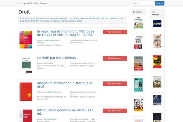Open the 'droit de l'urbanisme' tag
183x122 pixels.
[40, 21]
